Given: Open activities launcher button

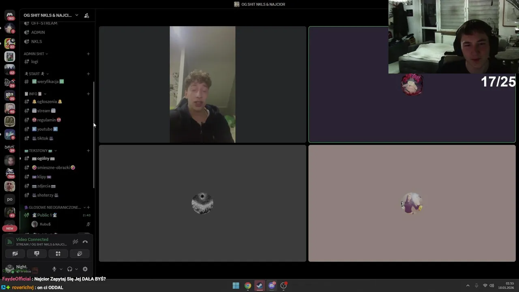Looking at the screenshot, I should (x=58, y=253).
